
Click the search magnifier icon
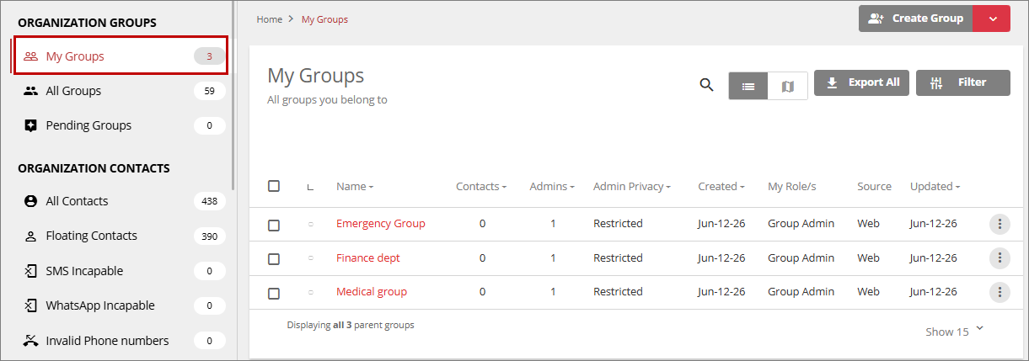coord(707,84)
